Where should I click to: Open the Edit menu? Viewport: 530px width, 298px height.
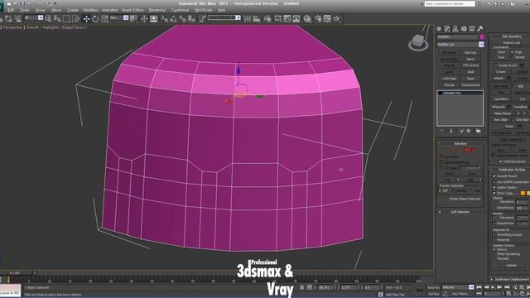click(11, 10)
